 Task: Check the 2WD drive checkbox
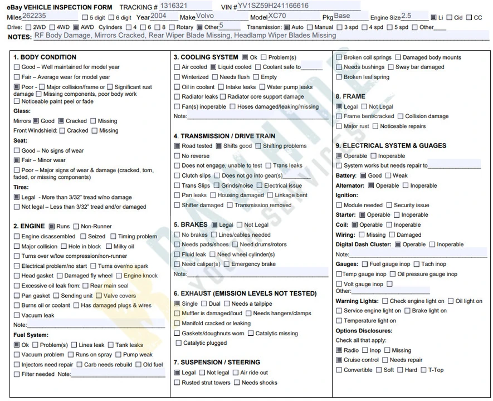28,27
